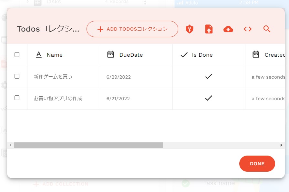Viewport: 289px width, 192px height.
Task: Check the box for 新作ゲームを買う row
Action: pyautogui.click(x=17, y=76)
